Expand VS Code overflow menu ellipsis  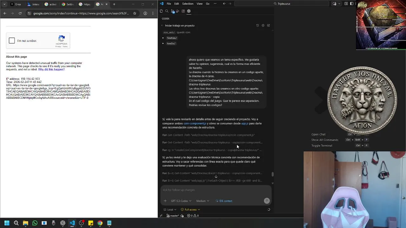click(x=215, y=4)
